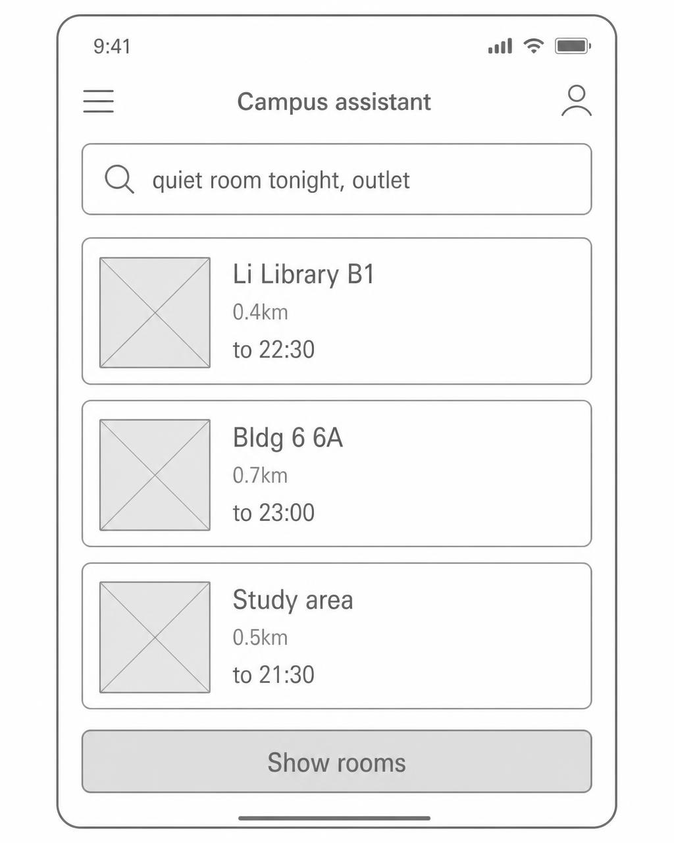The image size is (674, 843).
Task: Open the Bldg 6 6A thumbnail image
Action: click(x=155, y=475)
